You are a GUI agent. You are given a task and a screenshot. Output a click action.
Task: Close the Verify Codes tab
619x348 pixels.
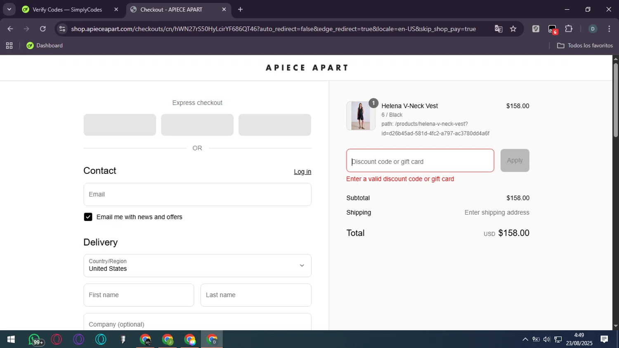coord(116,9)
